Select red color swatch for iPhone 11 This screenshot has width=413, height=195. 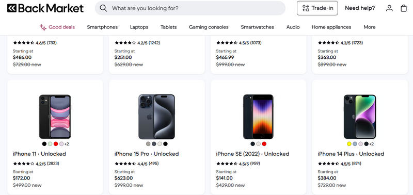tap(56, 144)
